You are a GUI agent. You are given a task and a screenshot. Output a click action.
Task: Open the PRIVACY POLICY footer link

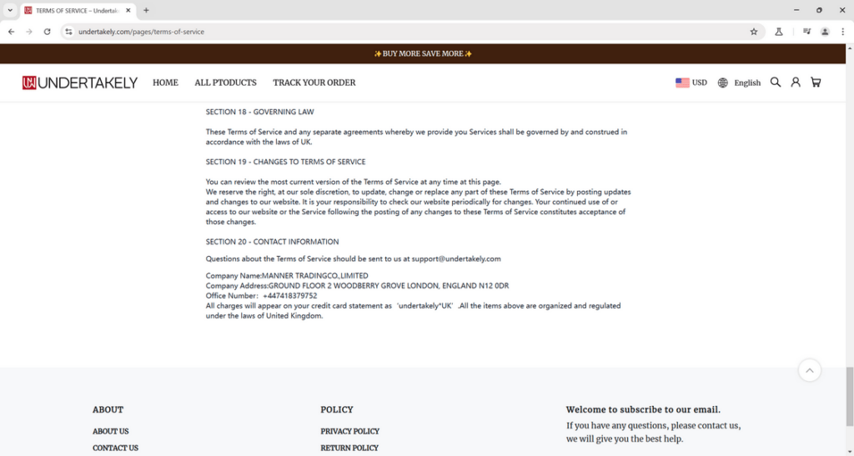click(349, 431)
